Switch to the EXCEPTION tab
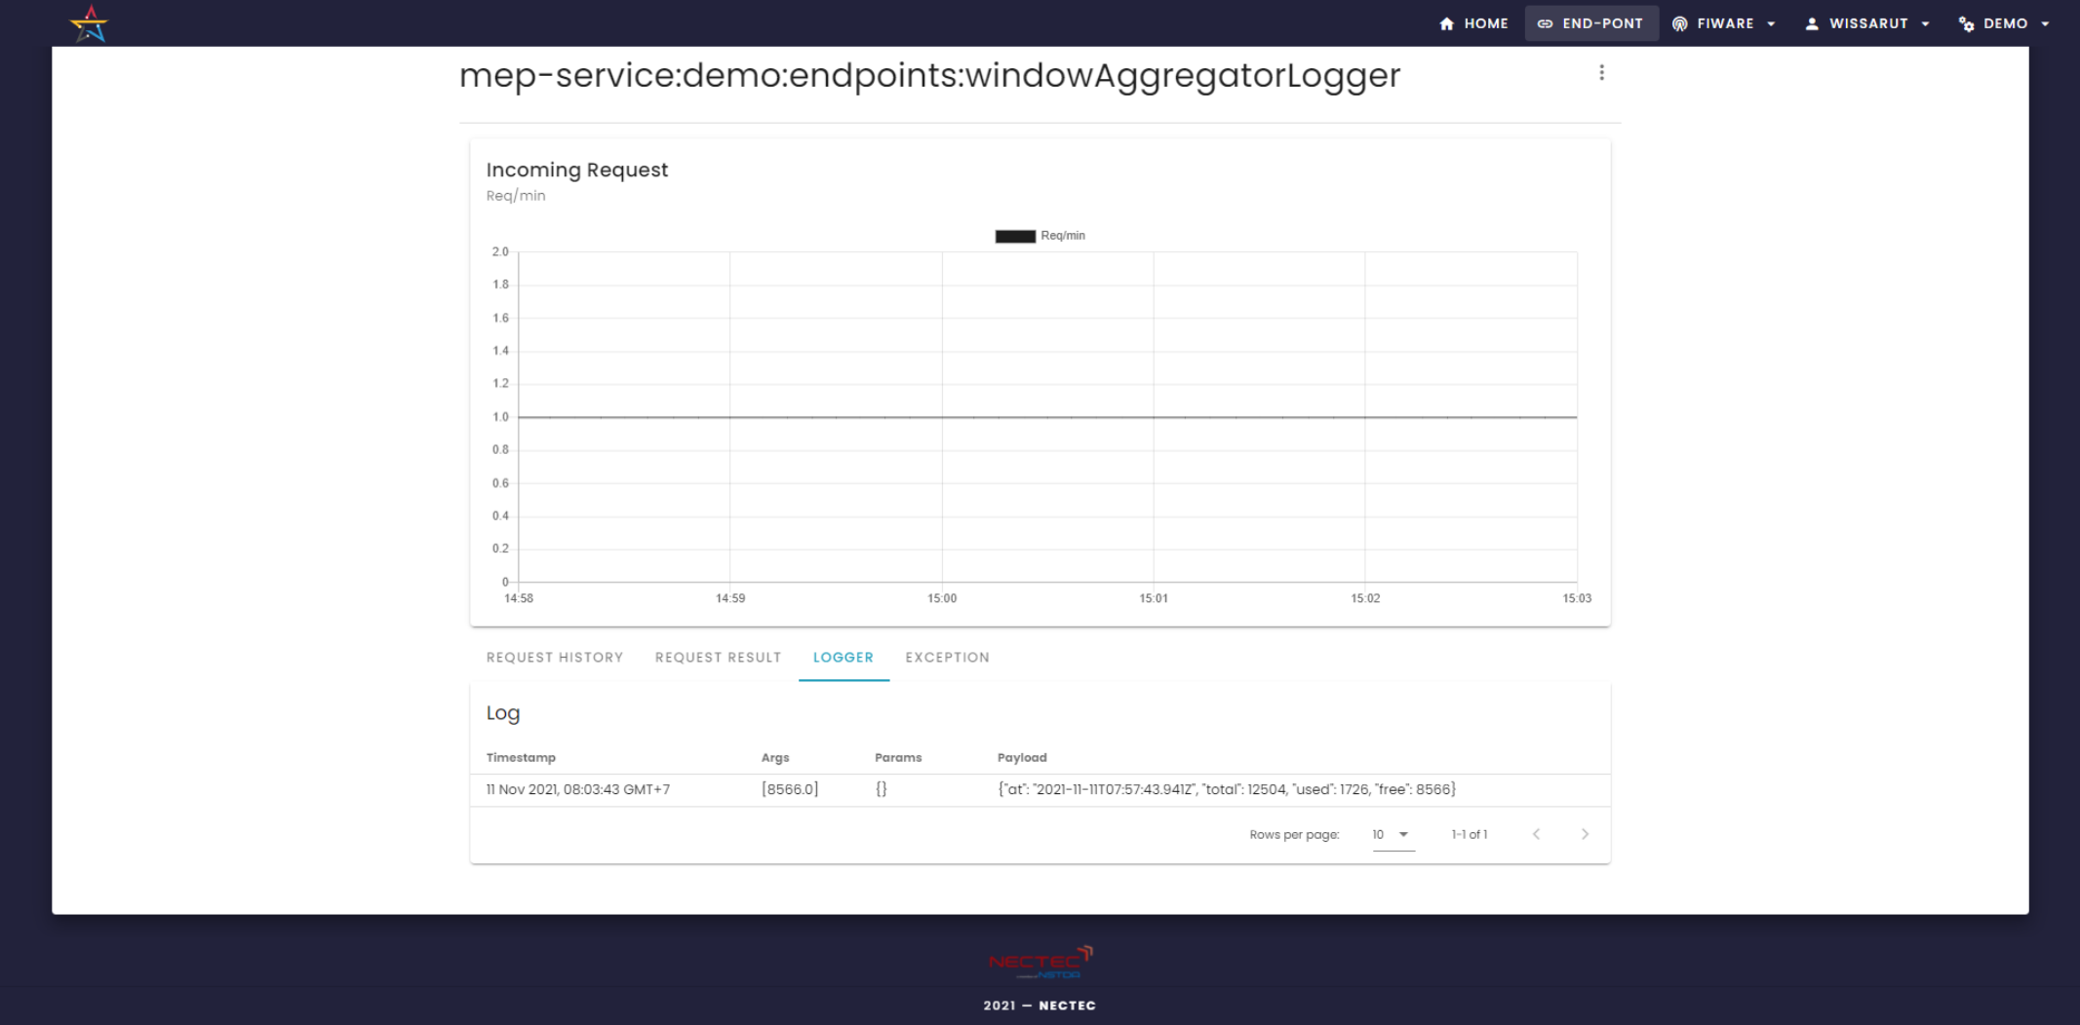This screenshot has width=2080, height=1025. (947, 658)
